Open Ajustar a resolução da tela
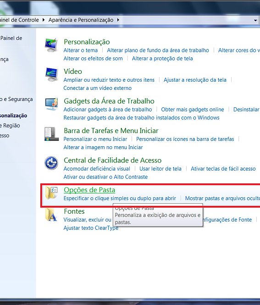 coord(195,80)
